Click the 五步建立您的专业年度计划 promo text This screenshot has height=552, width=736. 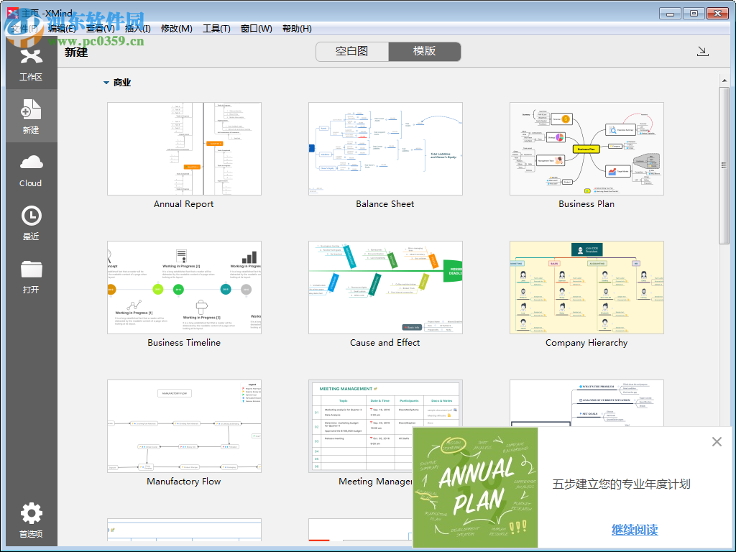point(622,484)
